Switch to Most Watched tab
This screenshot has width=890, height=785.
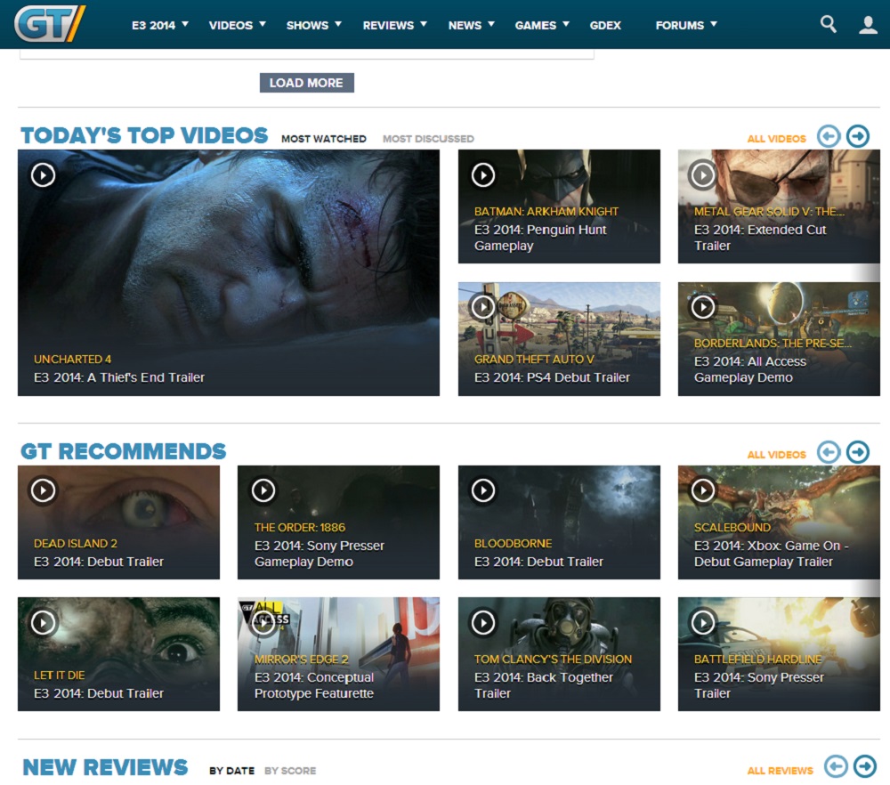pos(324,139)
